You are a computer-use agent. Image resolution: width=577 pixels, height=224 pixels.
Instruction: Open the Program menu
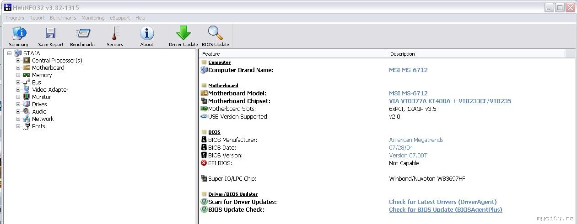(15, 18)
